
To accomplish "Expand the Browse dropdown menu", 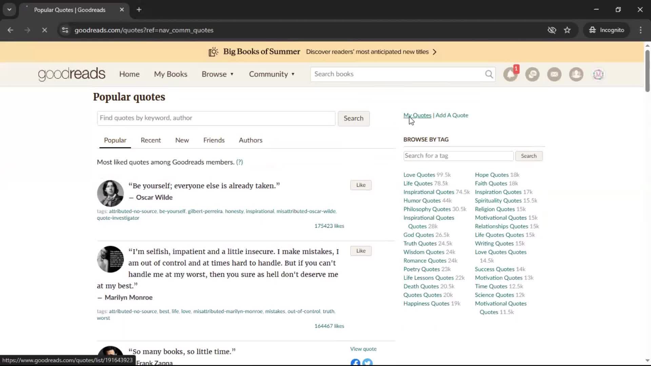I will point(218,74).
